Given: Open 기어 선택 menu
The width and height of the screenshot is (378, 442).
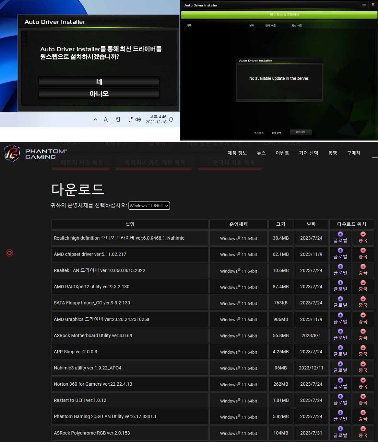Looking at the screenshot, I should [309, 153].
